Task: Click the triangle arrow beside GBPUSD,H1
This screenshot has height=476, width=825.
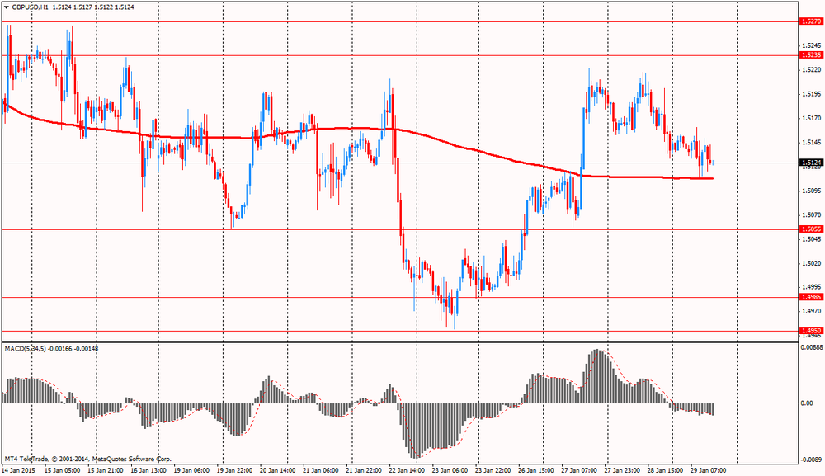Action: click(7, 7)
